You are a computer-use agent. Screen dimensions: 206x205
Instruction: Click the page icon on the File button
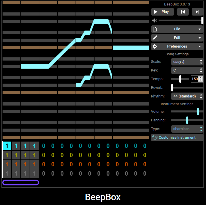155,29
